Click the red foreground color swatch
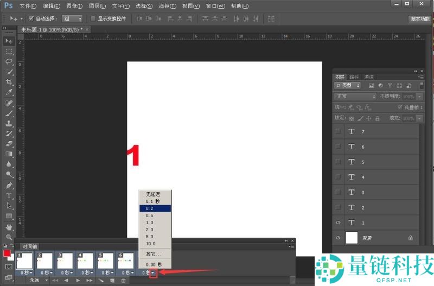The width and height of the screenshot is (434, 286). [7, 253]
